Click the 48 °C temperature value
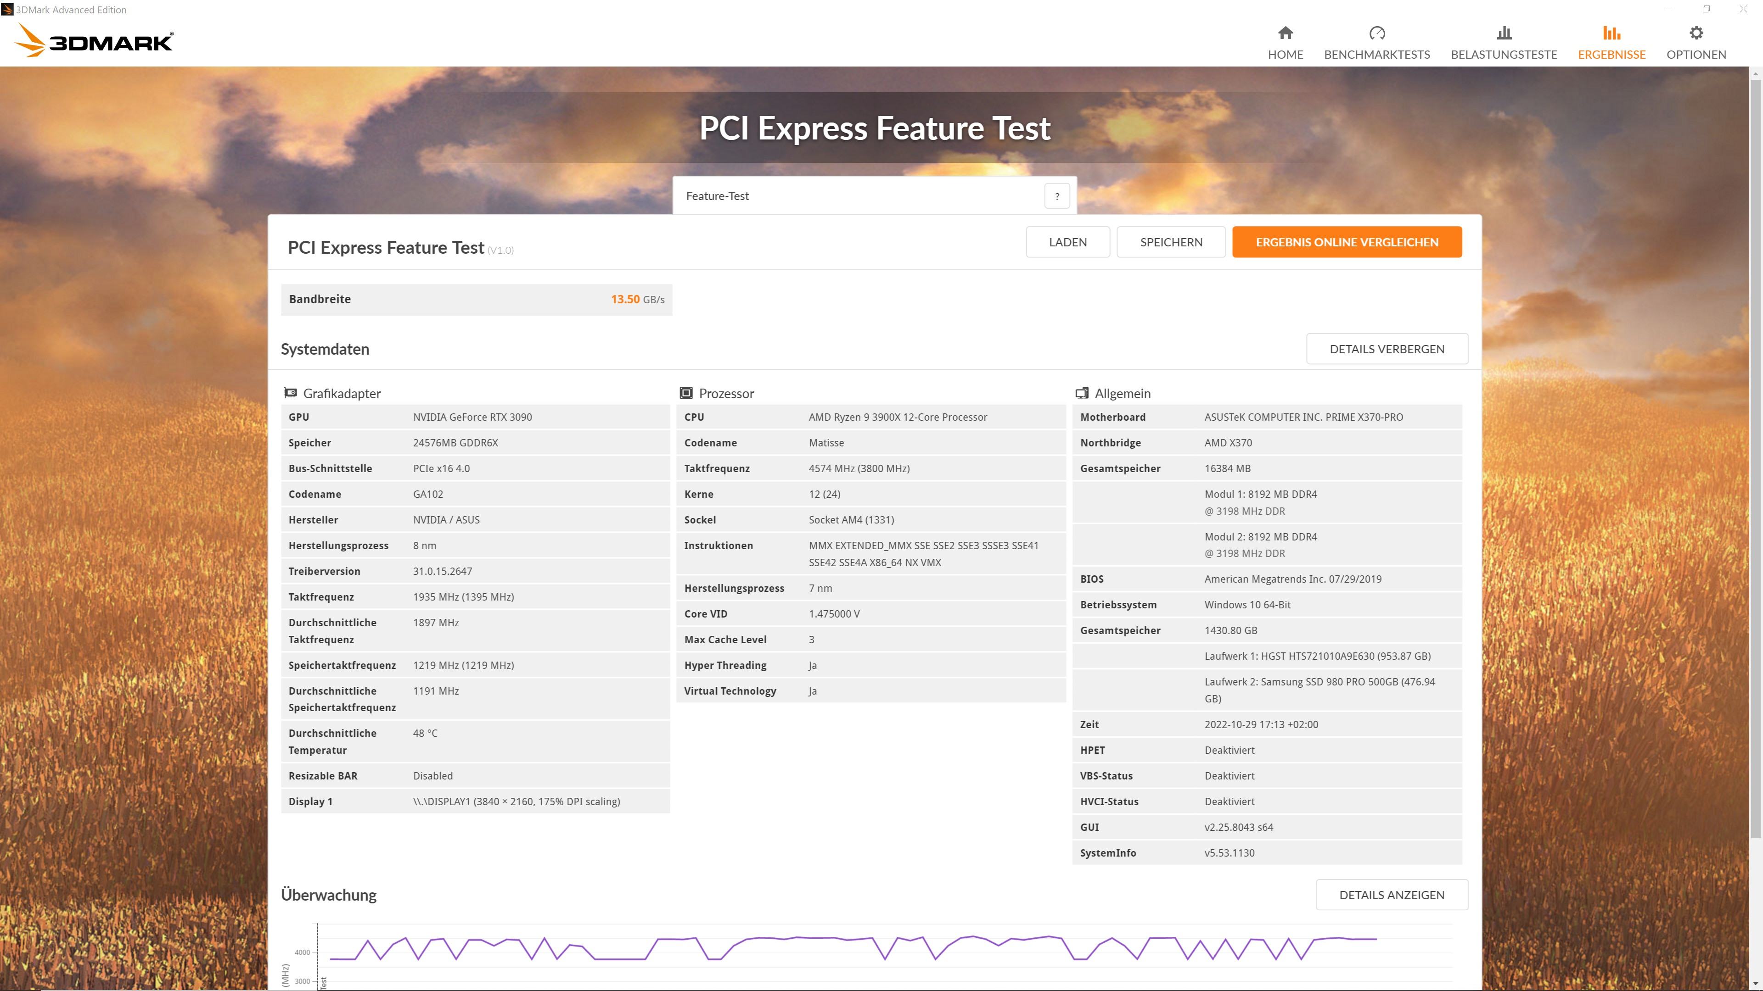 424,733
